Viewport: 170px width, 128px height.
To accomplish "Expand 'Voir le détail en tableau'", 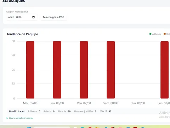I will 20,118.
